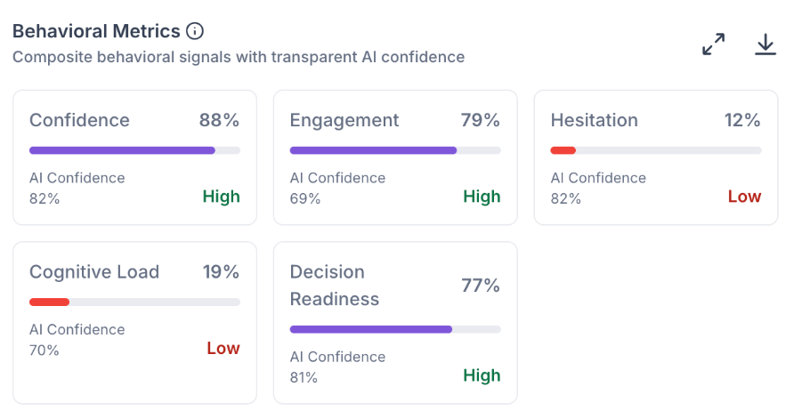Viewport: 802px width, 419px height.
Task: Click the Decision Readiness progress bar
Action: (x=395, y=329)
